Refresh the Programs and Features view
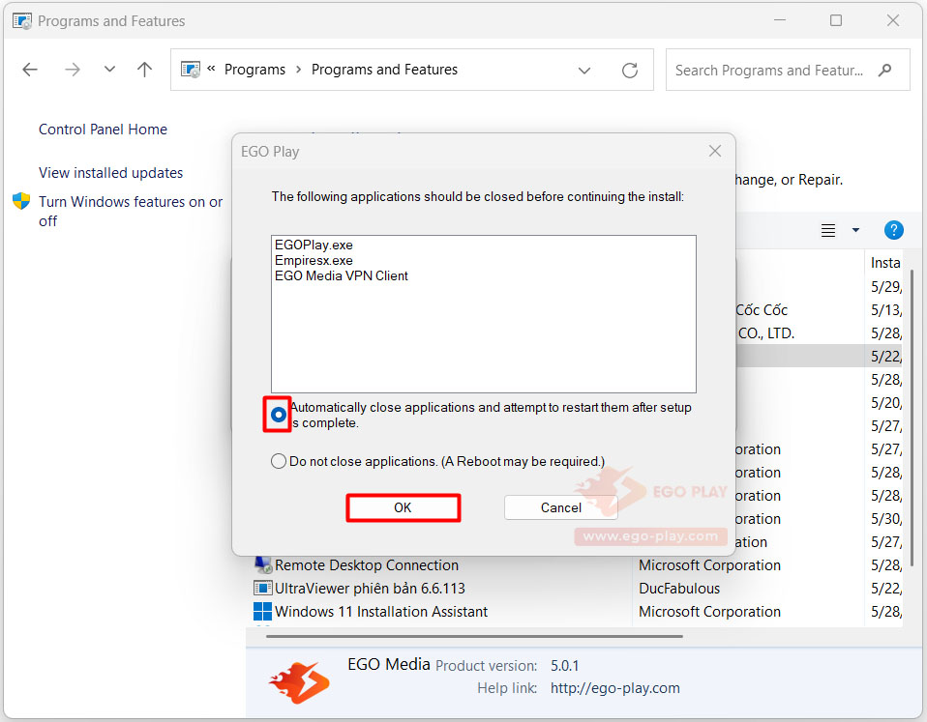The image size is (927, 722). (x=630, y=71)
